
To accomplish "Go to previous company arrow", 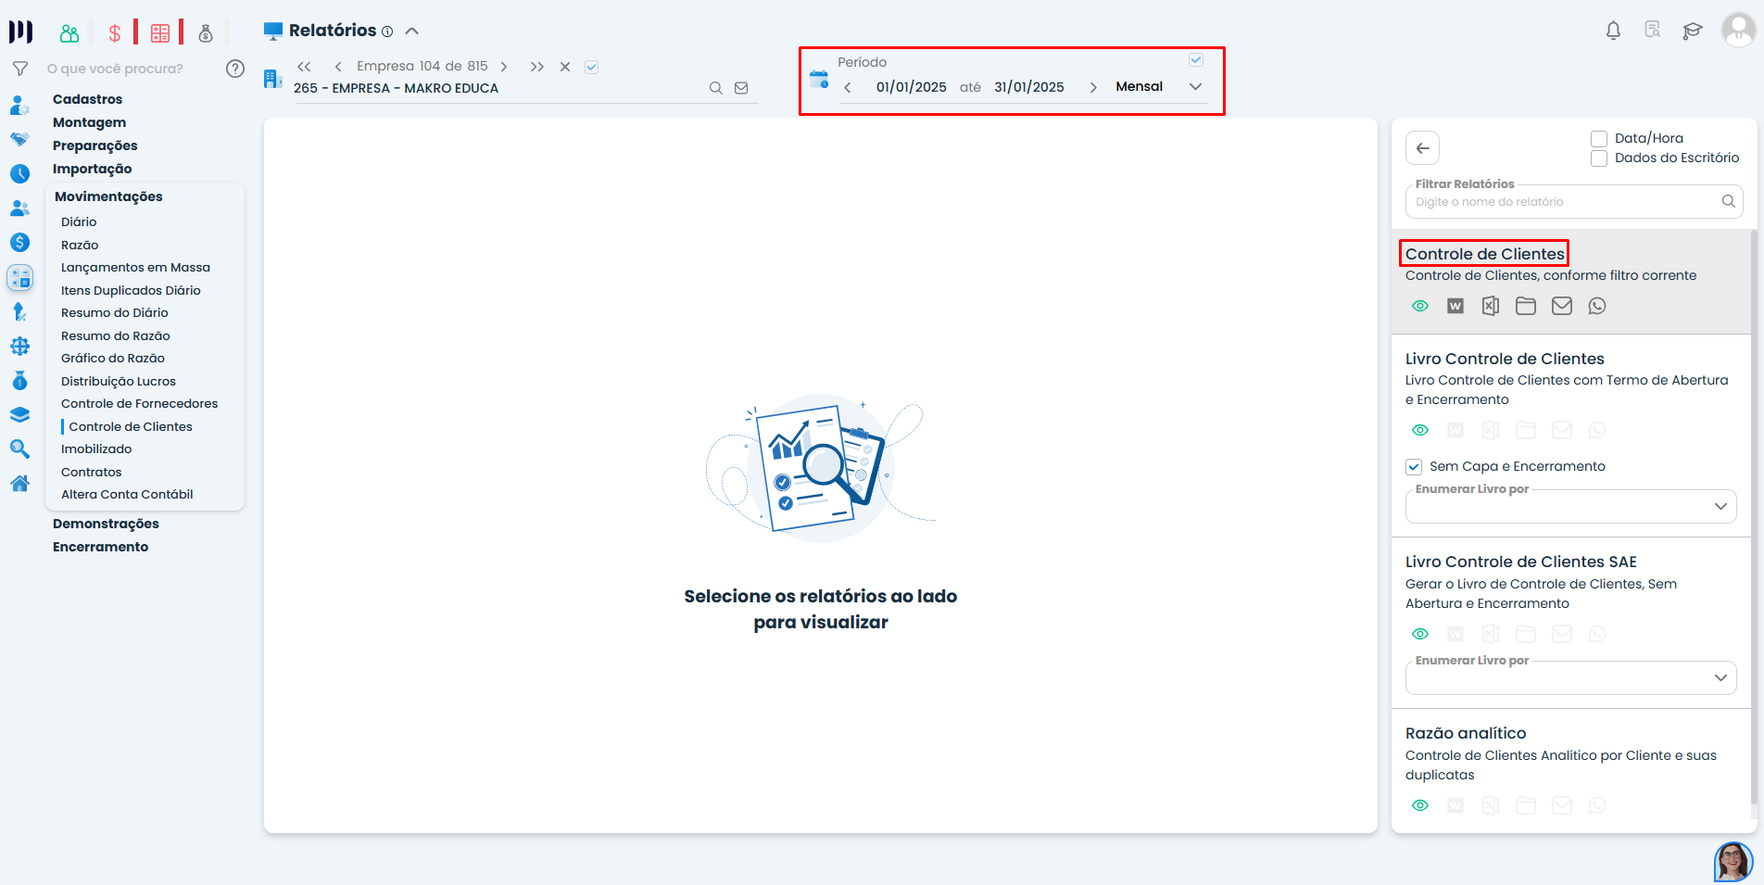I will (338, 67).
